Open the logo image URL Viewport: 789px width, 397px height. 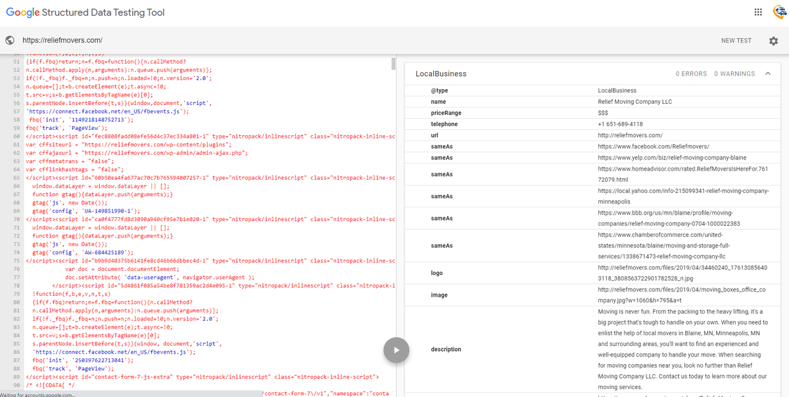(x=682, y=273)
